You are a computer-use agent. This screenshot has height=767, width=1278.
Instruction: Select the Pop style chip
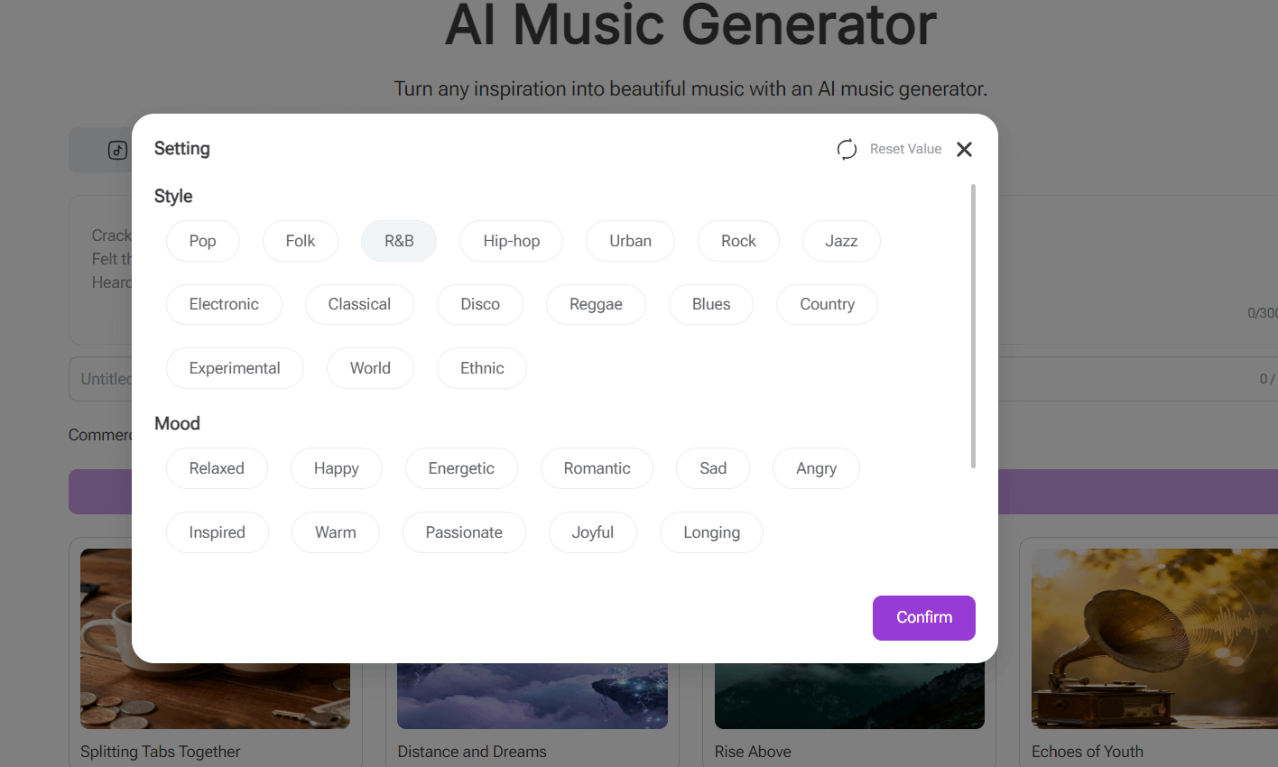click(203, 241)
